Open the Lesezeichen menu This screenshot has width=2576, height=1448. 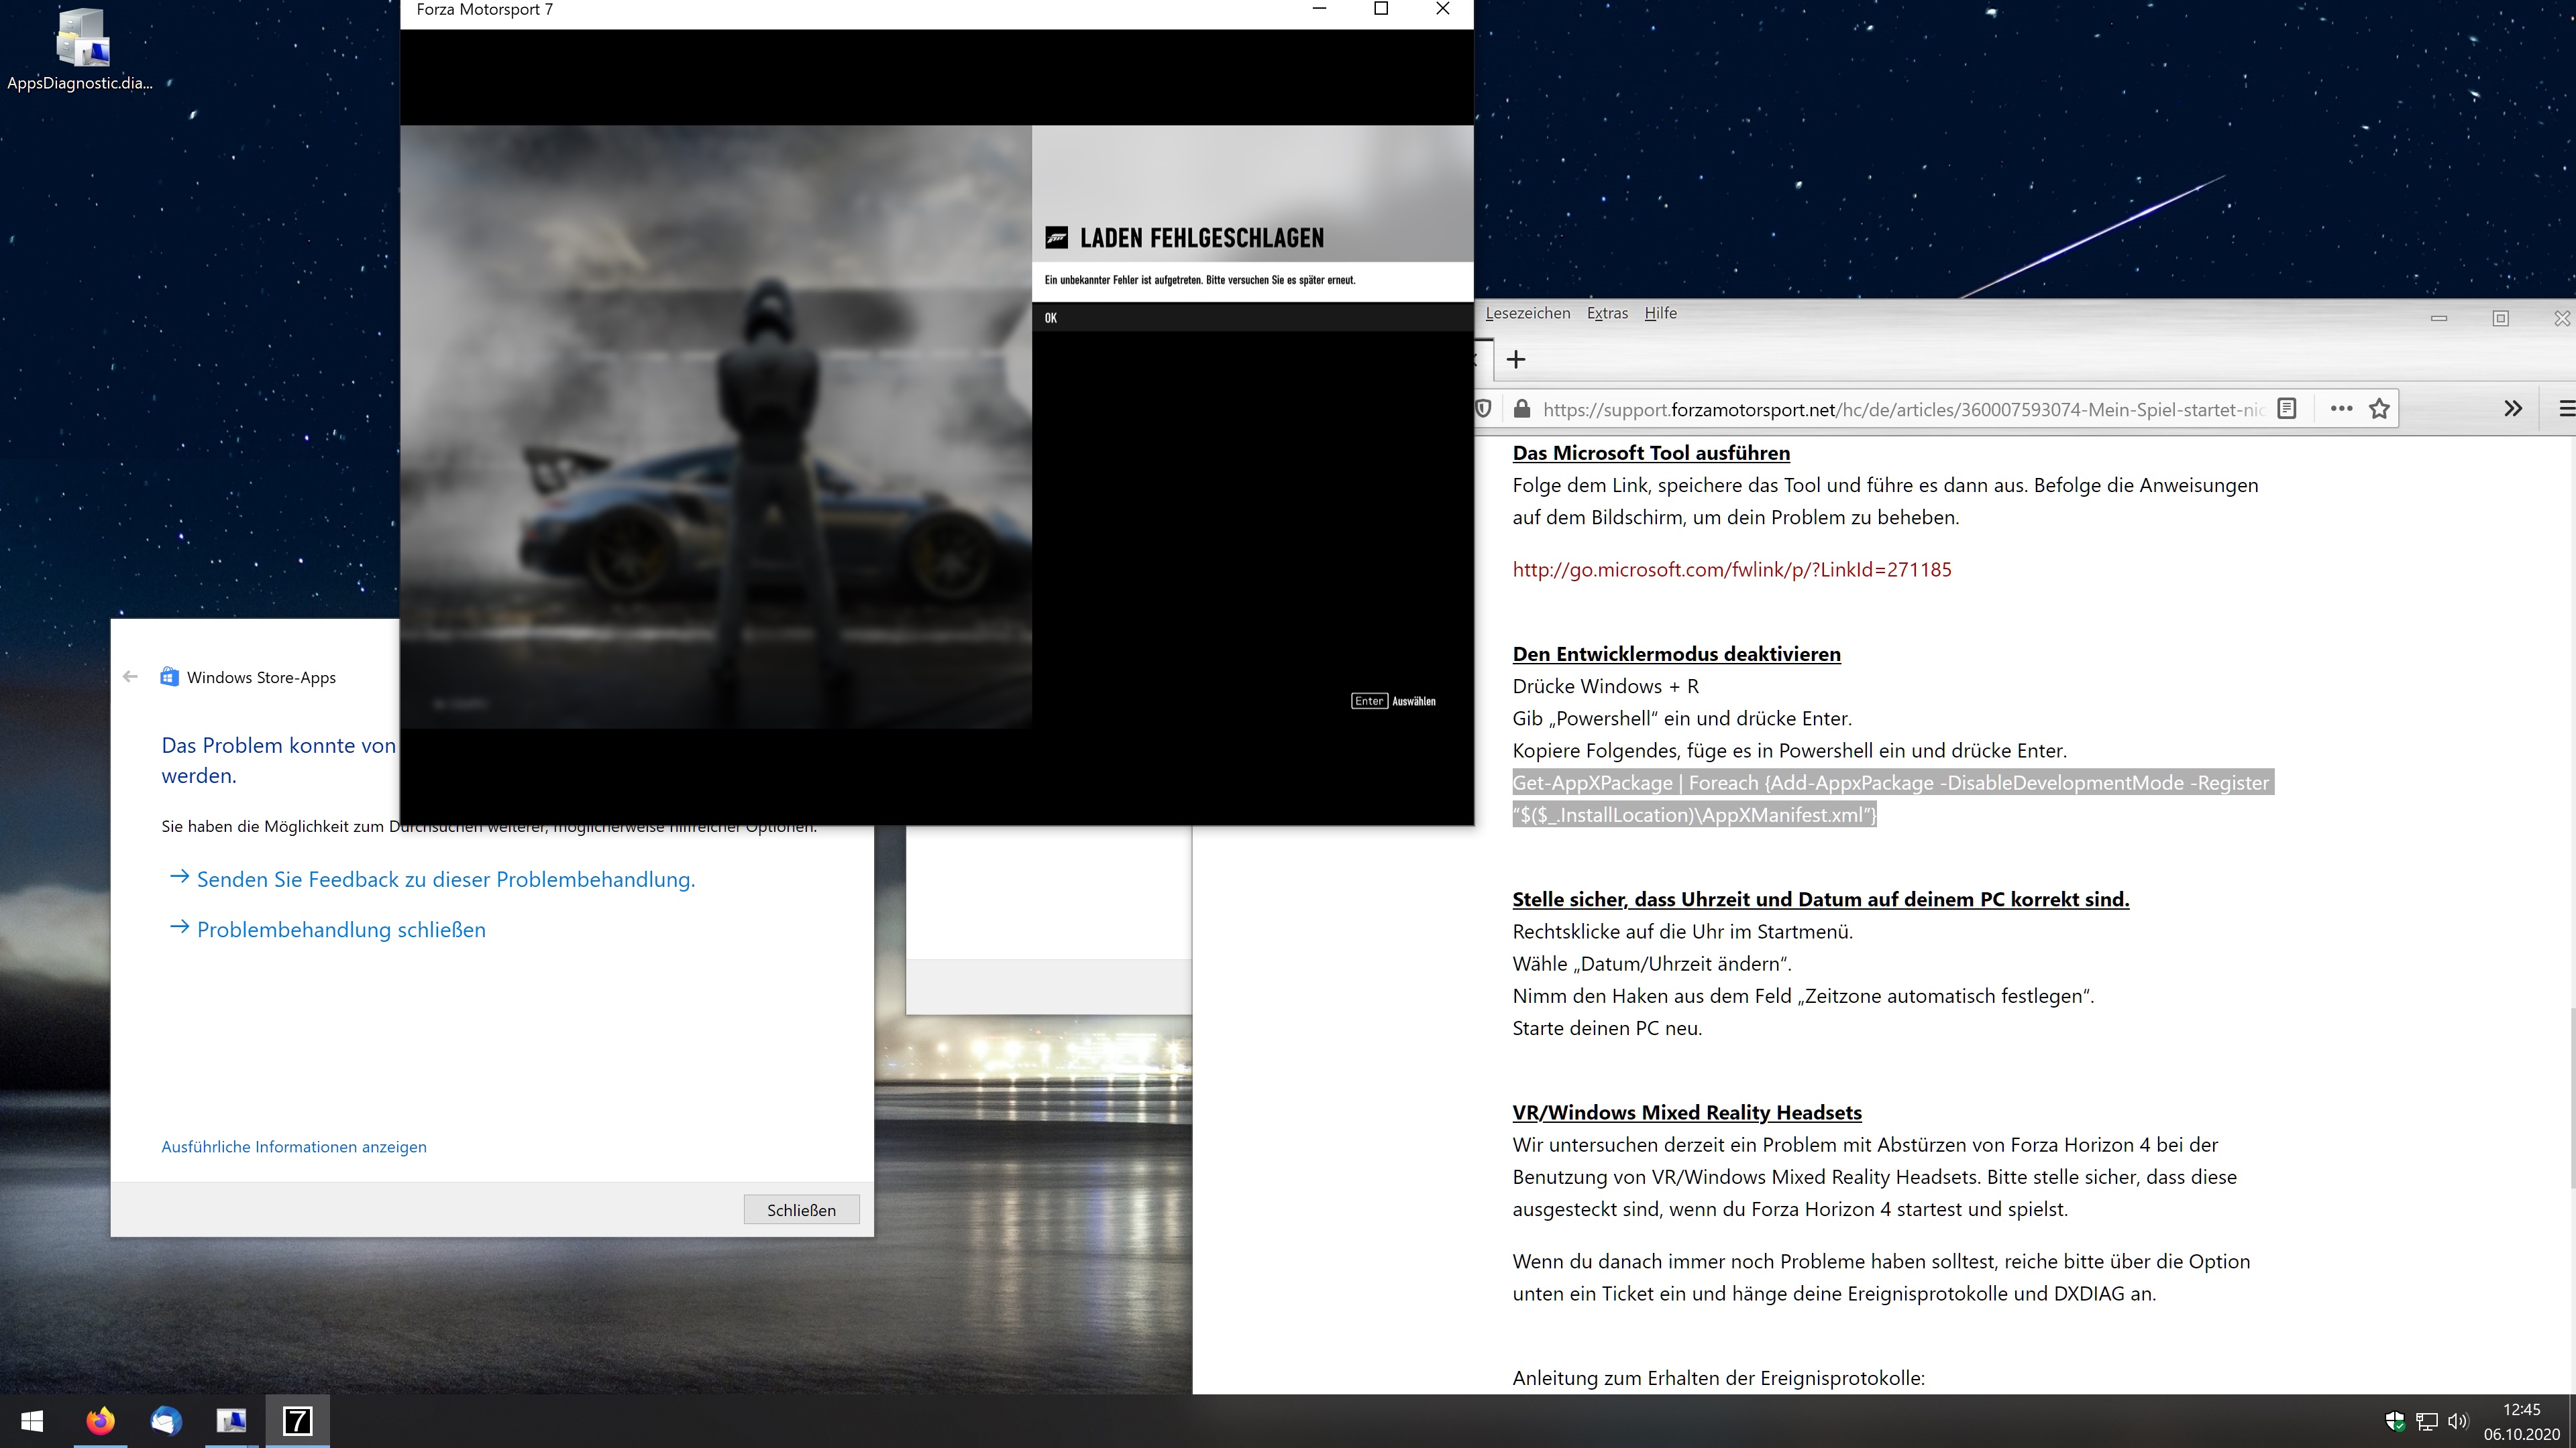1527,313
